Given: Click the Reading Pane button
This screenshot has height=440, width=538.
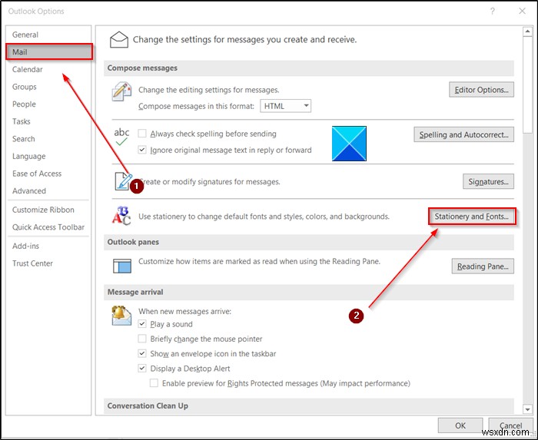Looking at the screenshot, I should (483, 266).
